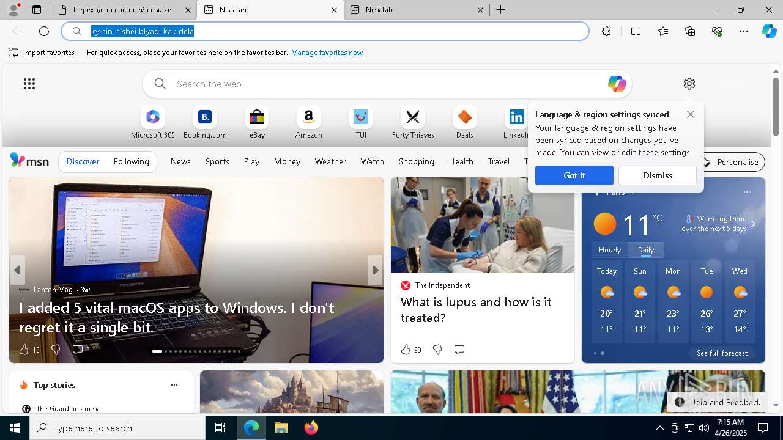
Task: Switch to Hourly forecast
Action: pyautogui.click(x=610, y=250)
